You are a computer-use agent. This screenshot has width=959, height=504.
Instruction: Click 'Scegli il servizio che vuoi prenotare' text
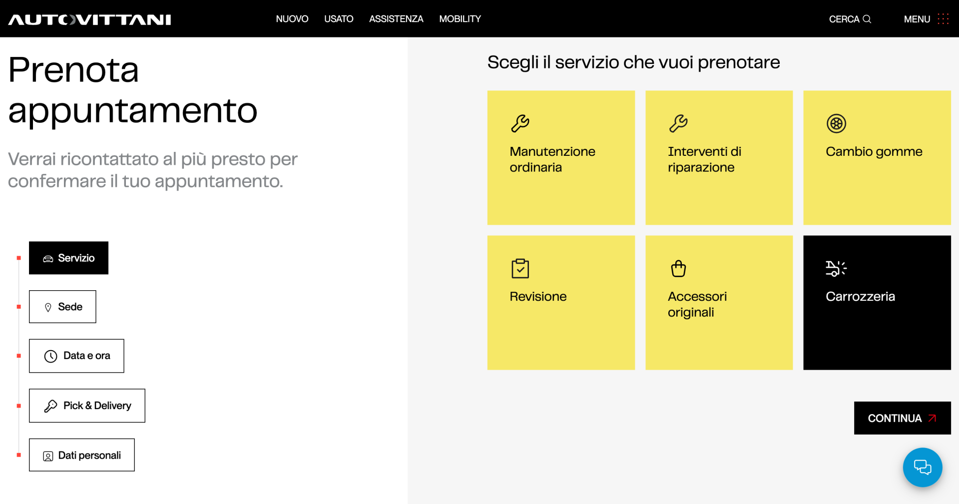tap(633, 62)
